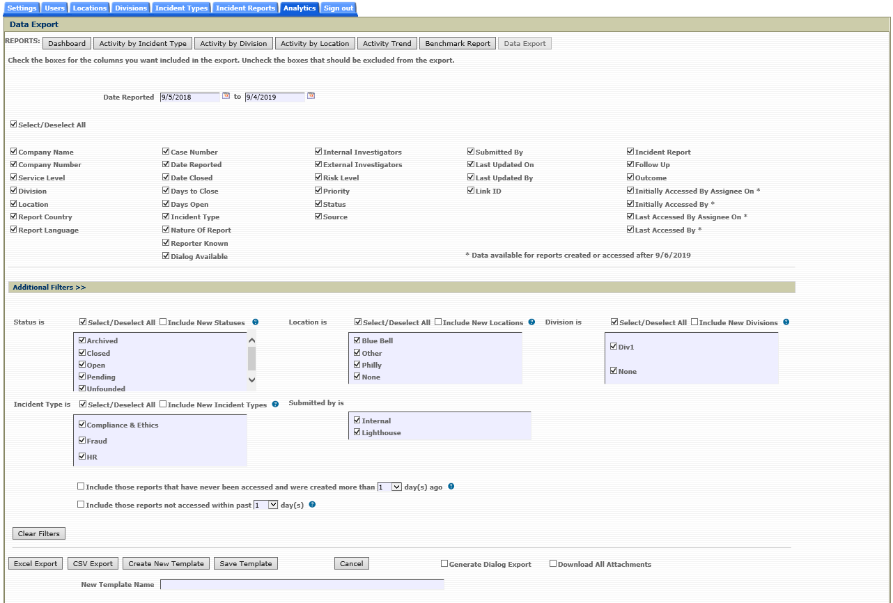This screenshot has height=603, width=893.
Task: Click the Excel Export button
Action: coord(36,563)
